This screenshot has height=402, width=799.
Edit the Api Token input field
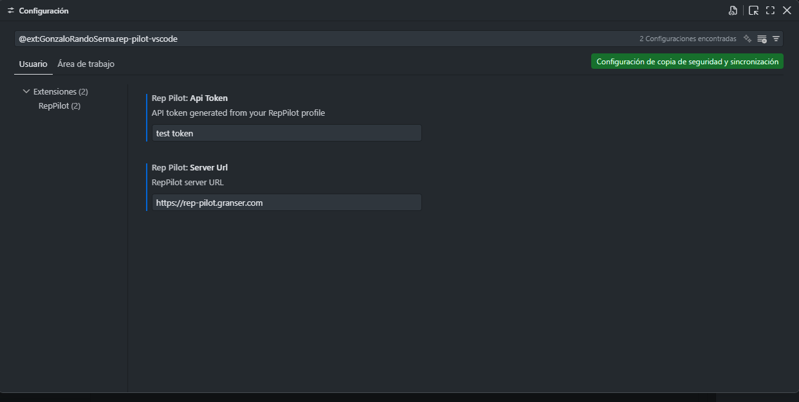click(287, 133)
